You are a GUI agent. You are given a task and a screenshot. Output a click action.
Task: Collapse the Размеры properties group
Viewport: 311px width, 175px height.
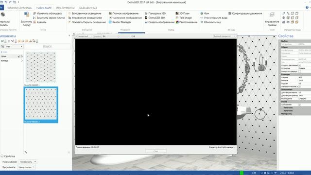[x=280, y=74]
